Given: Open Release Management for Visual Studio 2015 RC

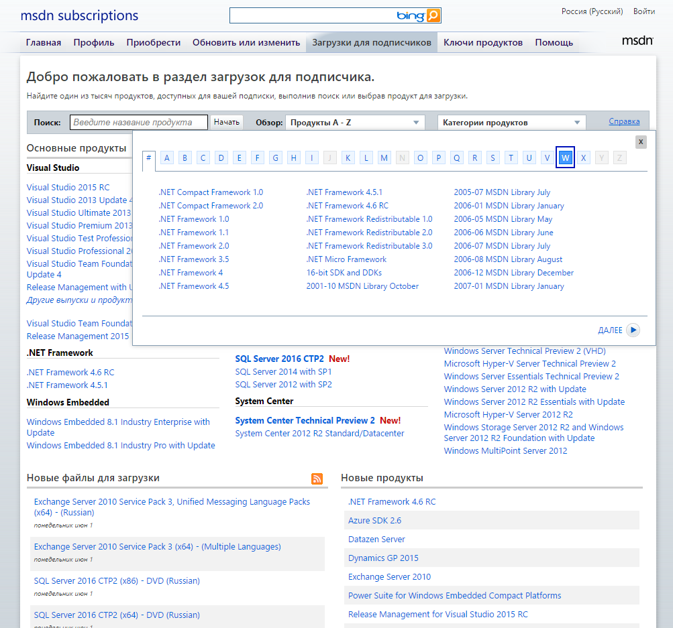Looking at the screenshot, I should (437, 615).
